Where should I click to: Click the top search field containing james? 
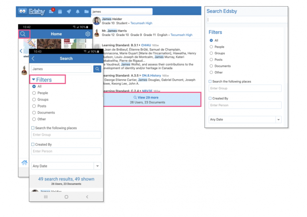(x=122, y=12)
